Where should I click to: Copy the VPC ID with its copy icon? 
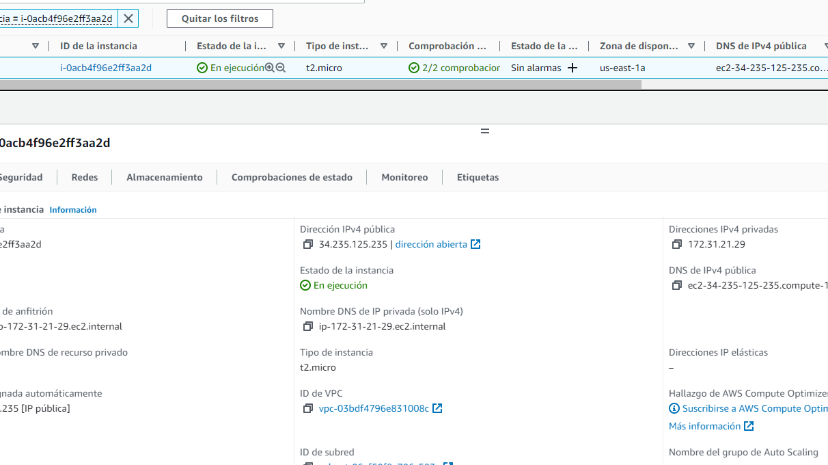click(x=308, y=408)
